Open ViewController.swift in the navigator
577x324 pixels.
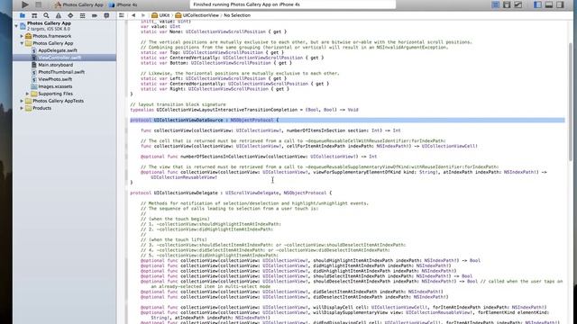coord(60,58)
